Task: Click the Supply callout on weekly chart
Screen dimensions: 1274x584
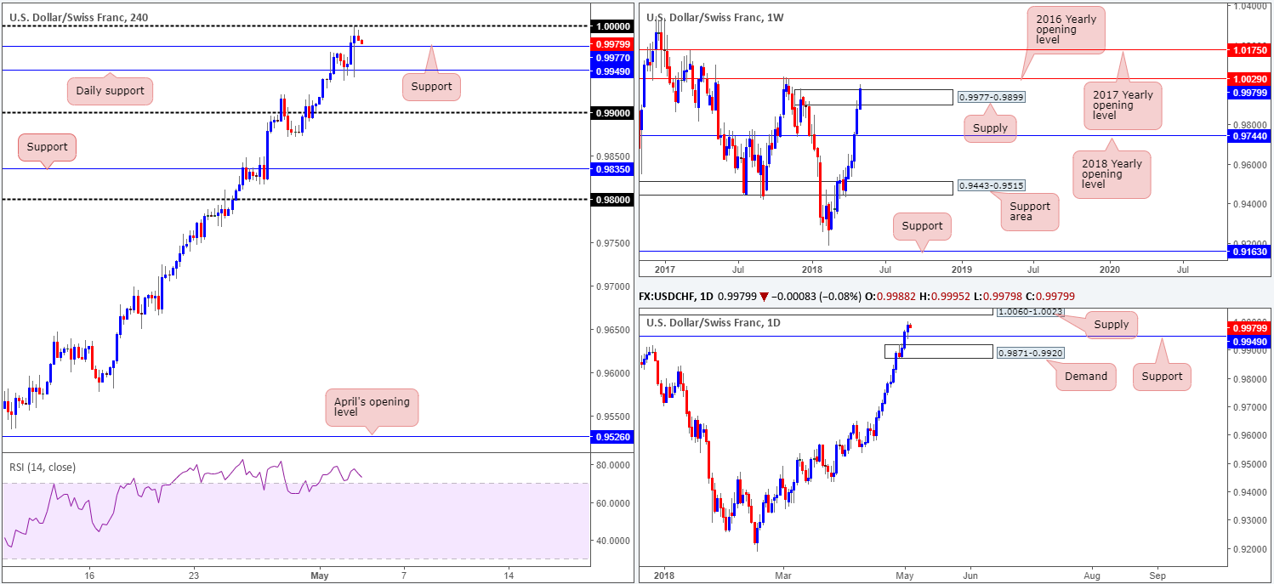Action: point(991,128)
